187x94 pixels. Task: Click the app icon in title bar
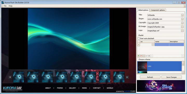point(3,2)
